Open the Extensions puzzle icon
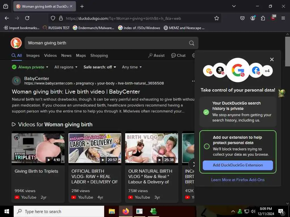Screen dimensions: 290x217 (263, 18)
